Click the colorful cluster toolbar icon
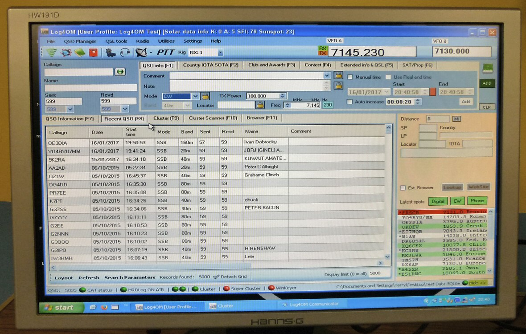526x334 pixels. click(x=66, y=52)
